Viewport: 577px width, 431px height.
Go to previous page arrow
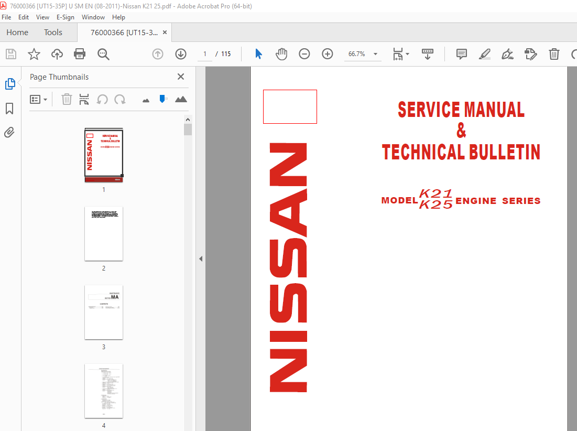coord(158,54)
